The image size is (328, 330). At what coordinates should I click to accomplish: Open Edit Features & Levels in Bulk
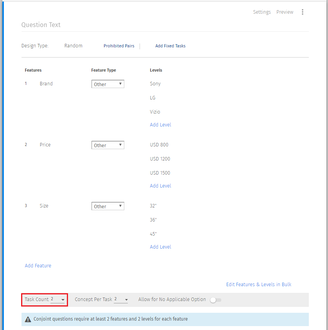pyautogui.click(x=258, y=285)
